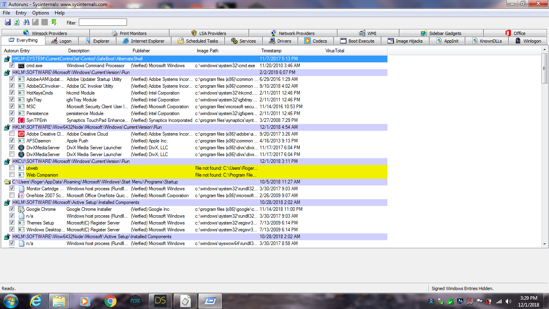The height and width of the screenshot is (309, 549).
Task: Toggle the Windows Desktop entry checkbox
Action: 12,230
